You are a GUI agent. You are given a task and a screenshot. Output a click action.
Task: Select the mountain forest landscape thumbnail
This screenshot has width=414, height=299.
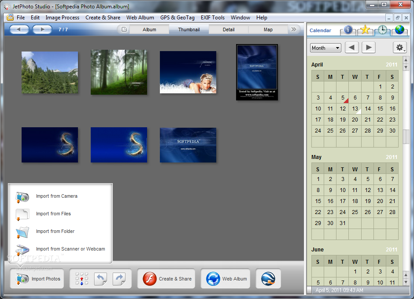(50, 72)
